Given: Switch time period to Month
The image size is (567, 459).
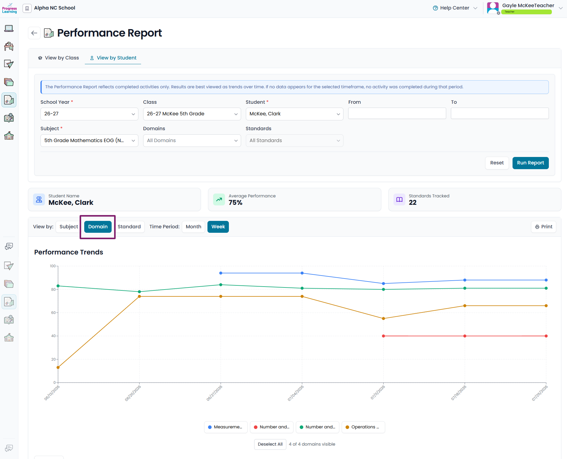Looking at the screenshot, I should pyautogui.click(x=193, y=227).
